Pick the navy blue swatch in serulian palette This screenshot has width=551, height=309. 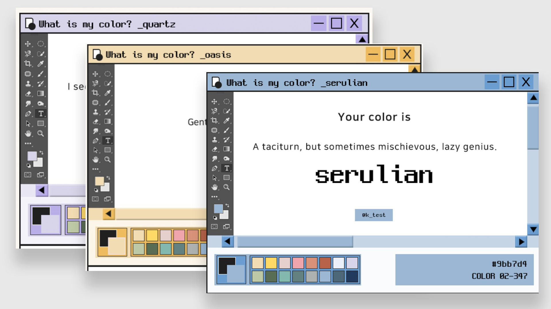[352, 276]
